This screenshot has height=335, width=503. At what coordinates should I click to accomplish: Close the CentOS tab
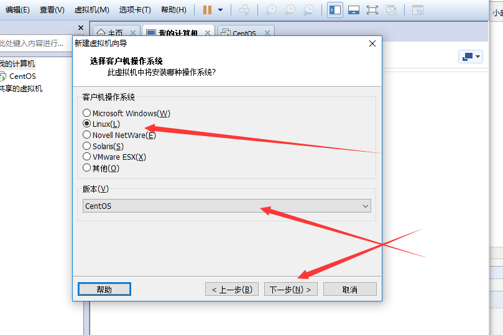point(267,33)
